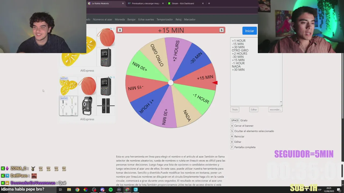Open the purple game controller app in taskbar
The height and width of the screenshot is (193, 344).
[x=102, y=190]
